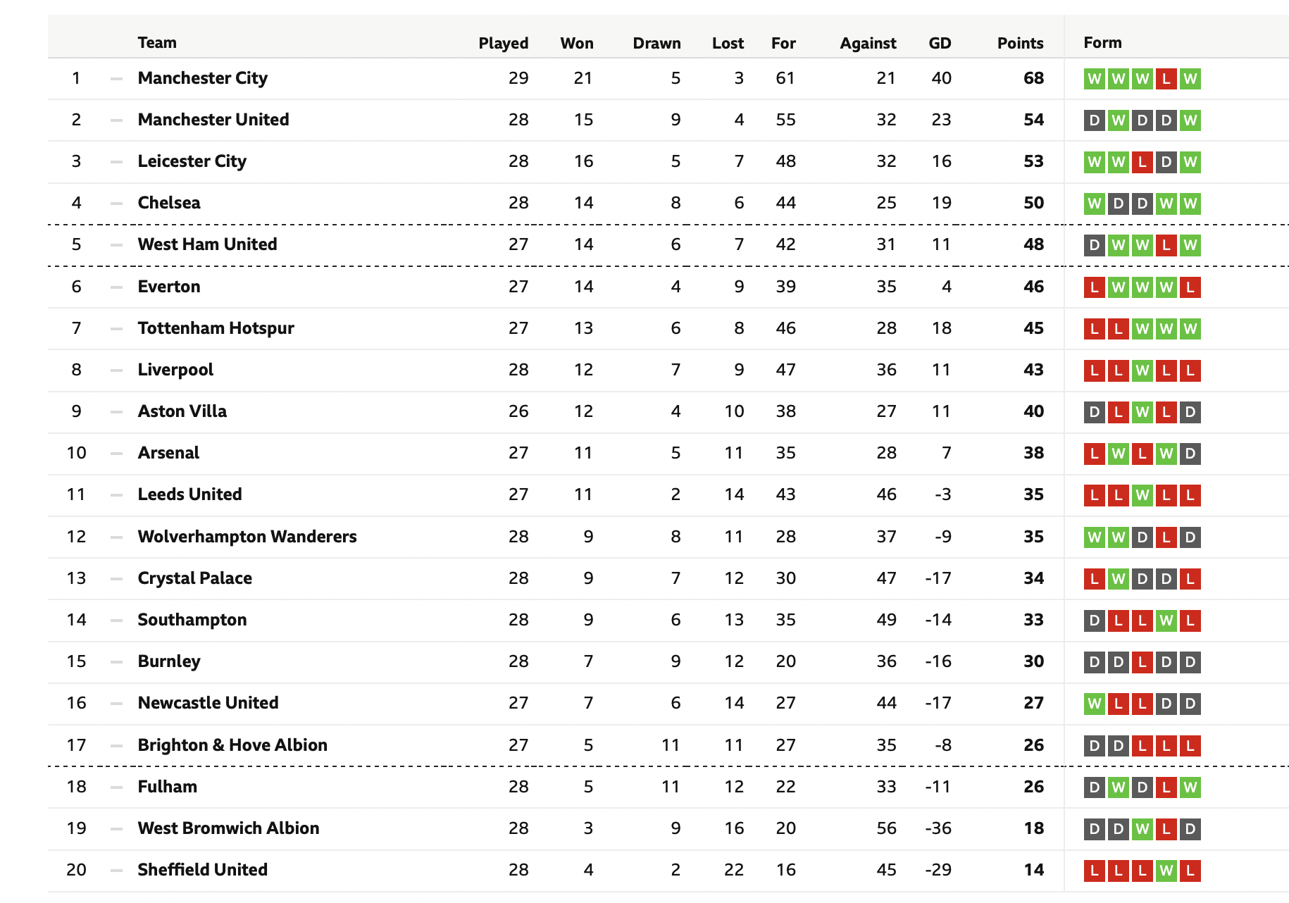Click Sheffield United's green W form badge
The height and width of the screenshot is (903, 1289).
pyautogui.click(x=1166, y=871)
